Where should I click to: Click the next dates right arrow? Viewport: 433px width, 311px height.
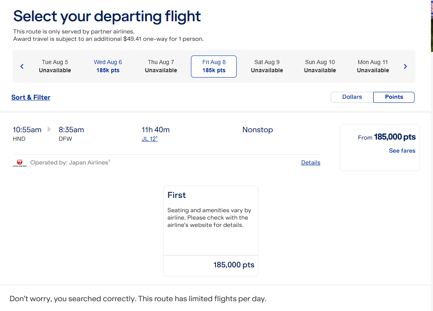[x=405, y=67]
